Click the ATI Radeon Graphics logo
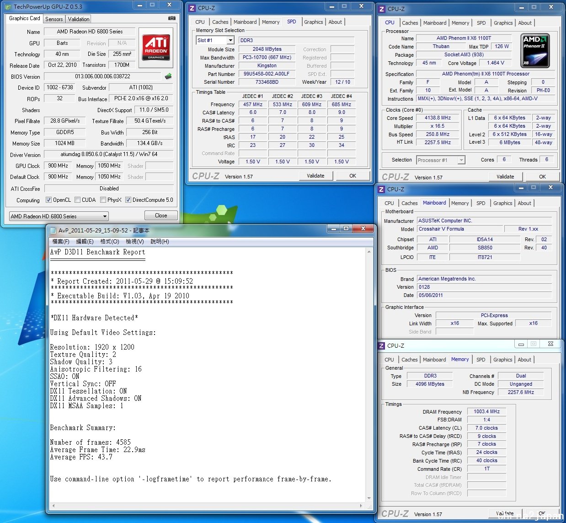566x523 pixels. click(156, 48)
